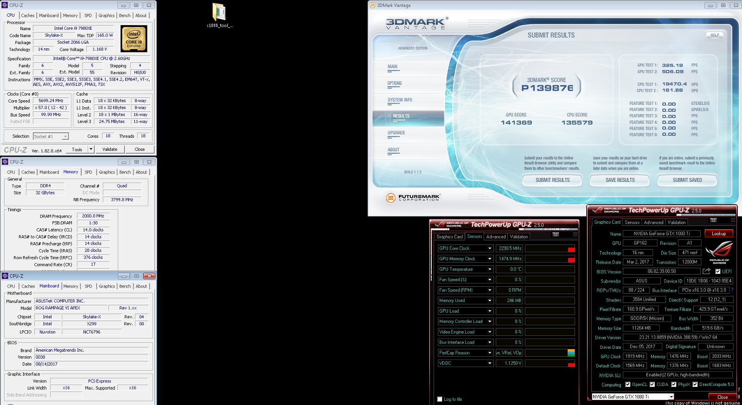Click the Lookup button in GPU-Z

coord(719,234)
